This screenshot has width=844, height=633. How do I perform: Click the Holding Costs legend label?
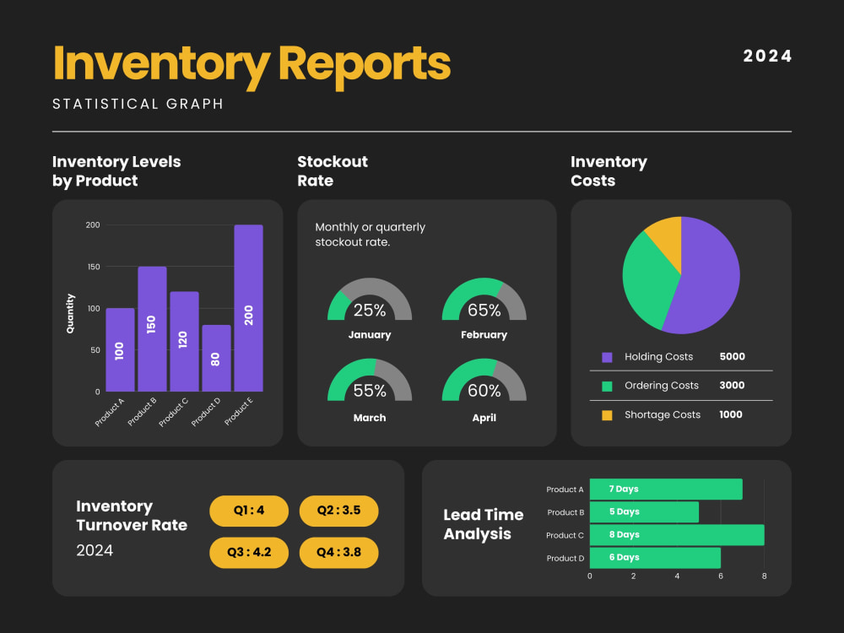(x=659, y=357)
